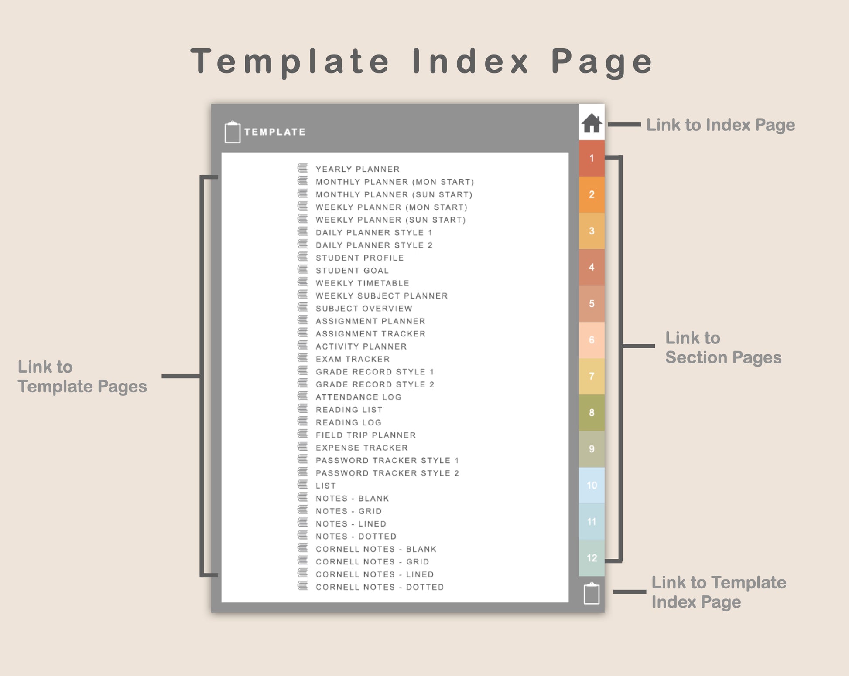Viewport: 849px width, 676px height.
Task: Go to section tab 8
Action: 591,412
